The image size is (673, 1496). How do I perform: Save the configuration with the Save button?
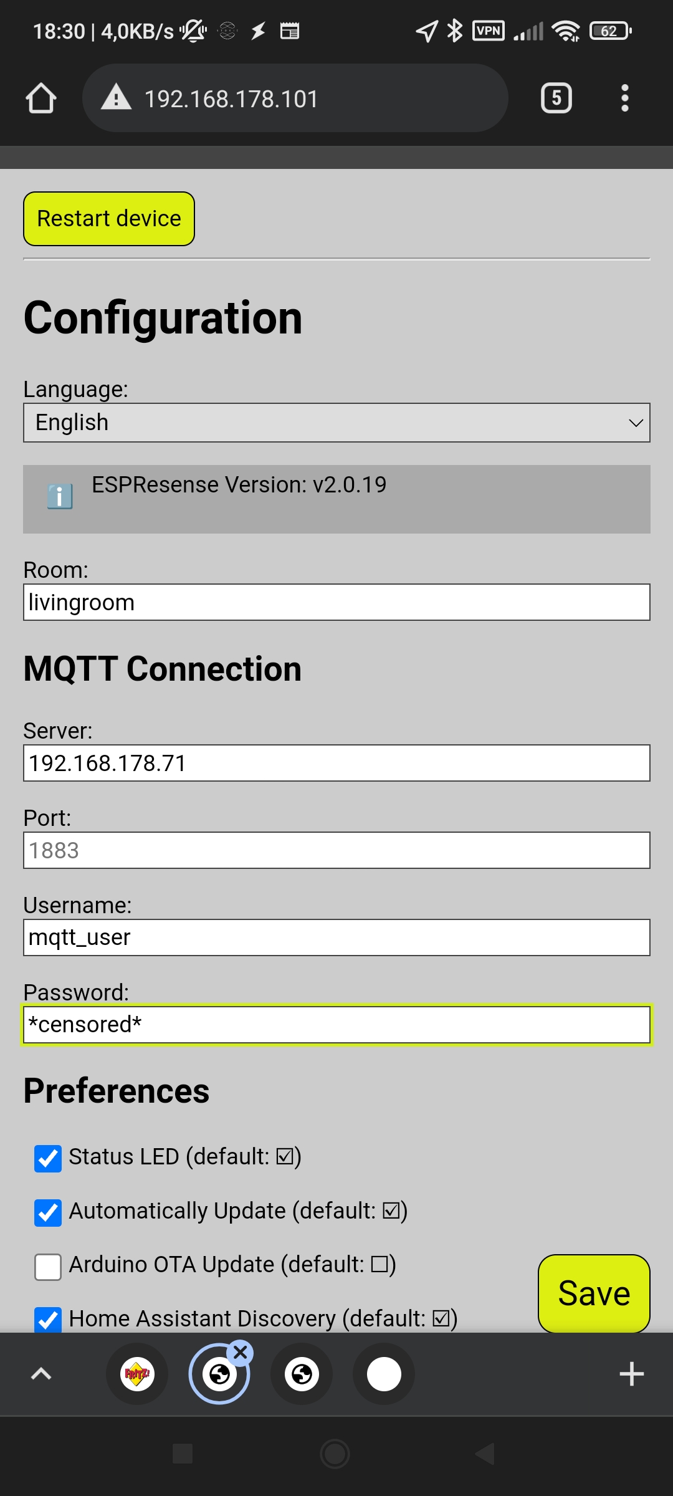tap(593, 1292)
